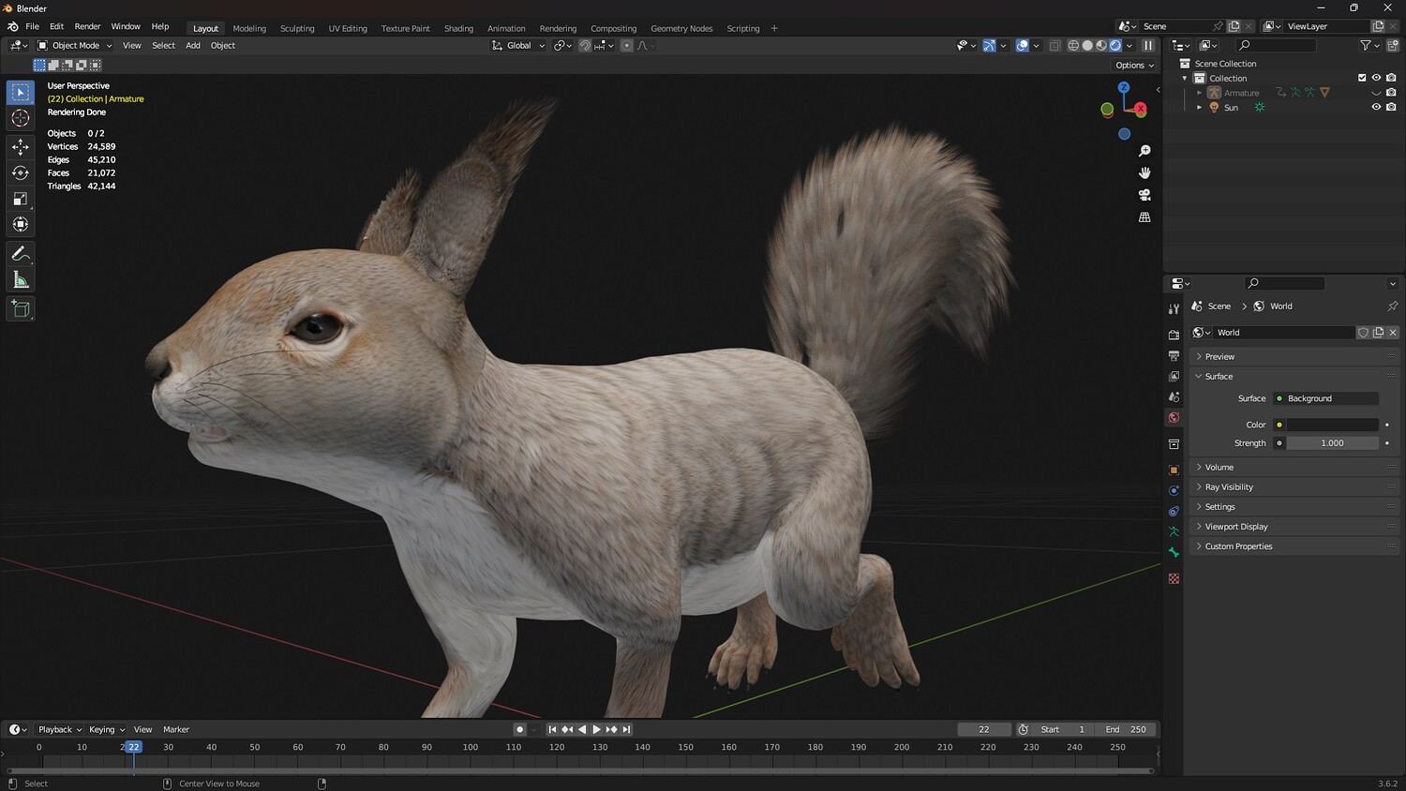Select the Add Cube tool
Screen dimensions: 1406x791
click(21, 309)
